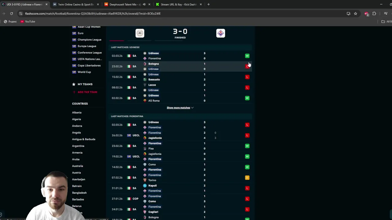Click the plus icon next to ADD THE TEAM

coord(74,92)
